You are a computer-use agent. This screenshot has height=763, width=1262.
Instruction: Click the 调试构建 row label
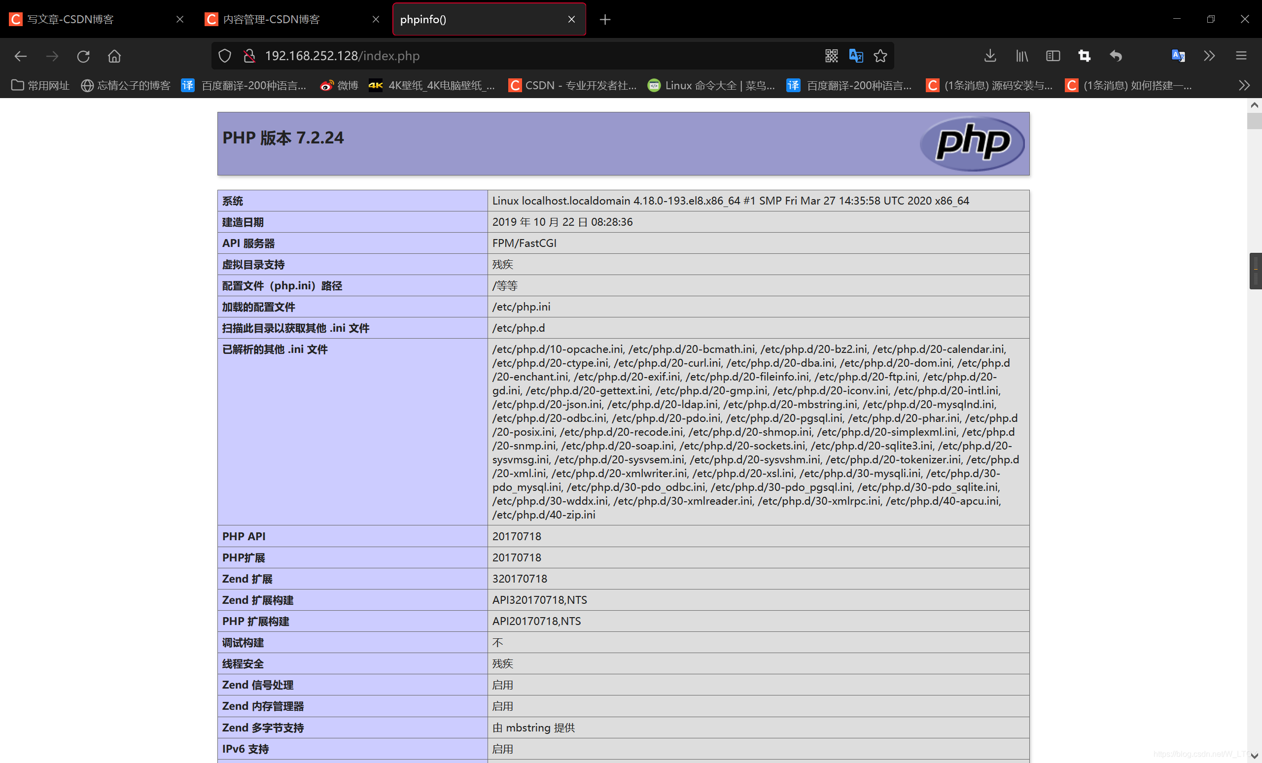243,643
